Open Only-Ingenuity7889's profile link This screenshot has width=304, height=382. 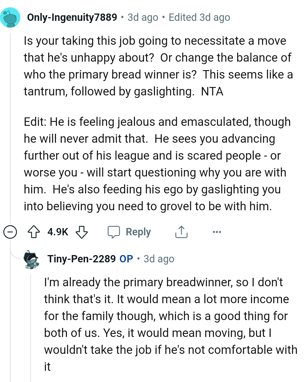(x=72, y=17)
